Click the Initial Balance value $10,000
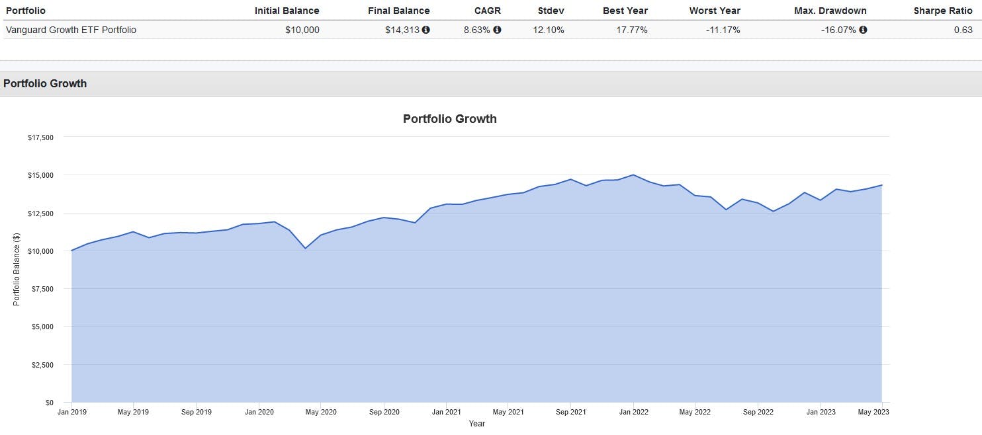Screen dimensions: 982x435 [302, 30]
